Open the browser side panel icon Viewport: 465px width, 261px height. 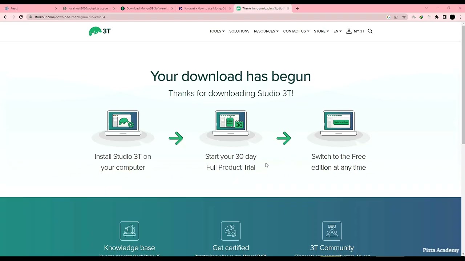(444, 17)
